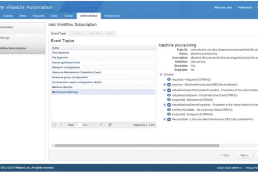
Task: Sort by the Name column header
Action: (x=103, y=48)
